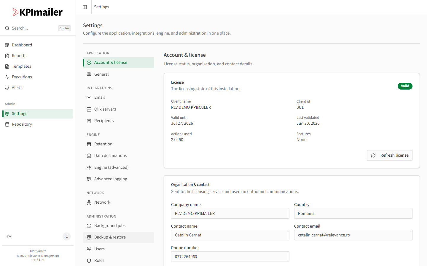This screenshot has width=427, height=266.
Task: Click the Country input field
Action: 353,213
